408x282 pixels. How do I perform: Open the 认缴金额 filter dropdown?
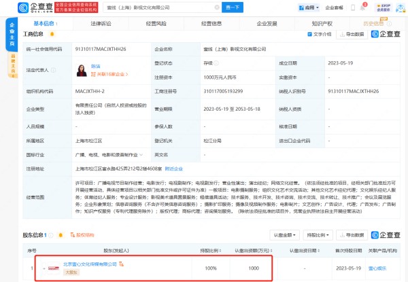(285, 235)
